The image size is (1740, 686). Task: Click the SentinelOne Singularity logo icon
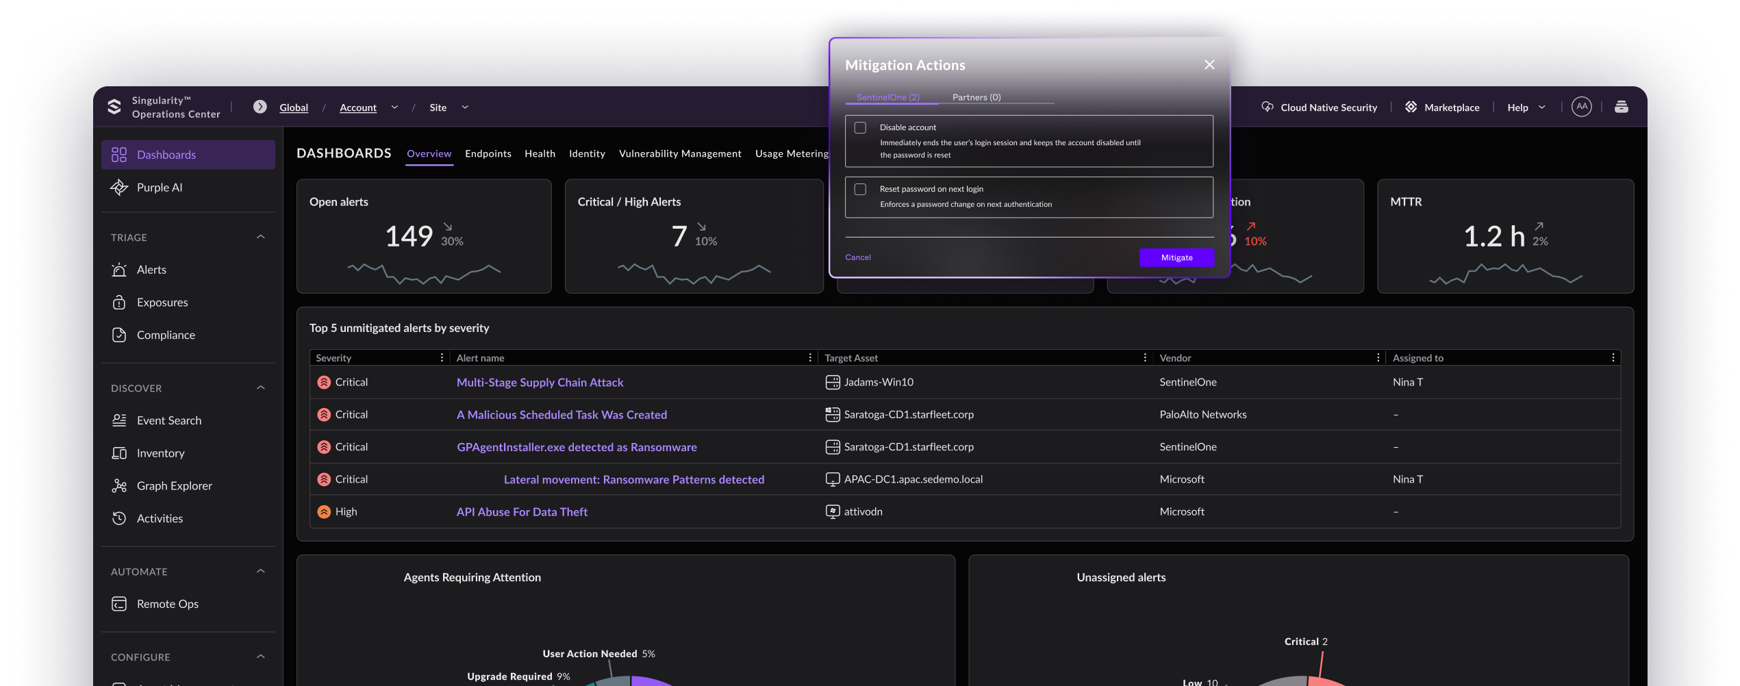pos(114,107)
